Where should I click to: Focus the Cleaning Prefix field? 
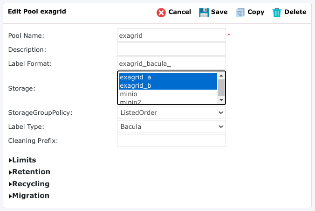click(x=171, y=141)
